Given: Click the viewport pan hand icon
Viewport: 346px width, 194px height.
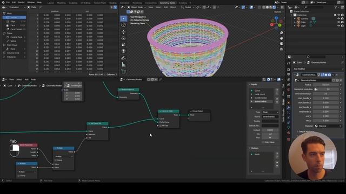Looking at the screenshot, I should (x=281, y=38).
